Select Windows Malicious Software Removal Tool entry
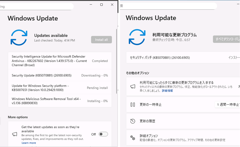Screen dimensions: 240x147 tap(60, 101)
